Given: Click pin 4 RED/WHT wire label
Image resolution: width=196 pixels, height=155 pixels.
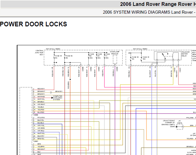Looking at the screenshot, I should pos(41,149).
